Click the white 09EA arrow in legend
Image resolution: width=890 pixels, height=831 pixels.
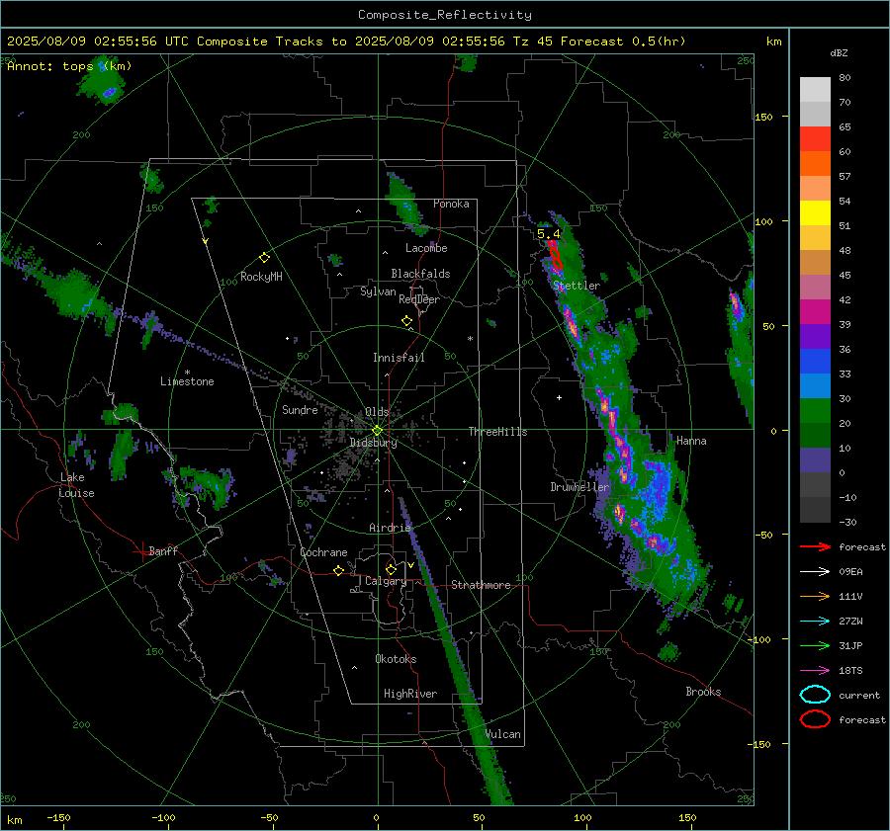tap(815, 572)
